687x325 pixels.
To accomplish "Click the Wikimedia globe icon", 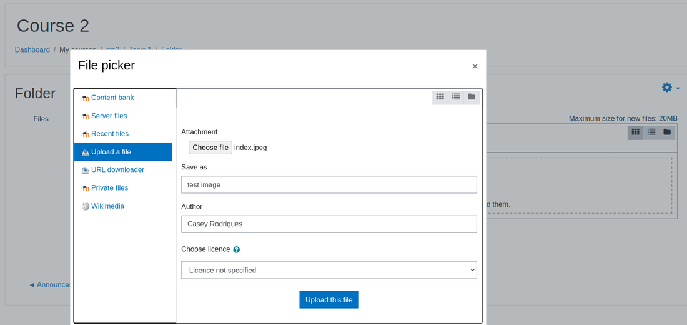I will click(86, 206).
